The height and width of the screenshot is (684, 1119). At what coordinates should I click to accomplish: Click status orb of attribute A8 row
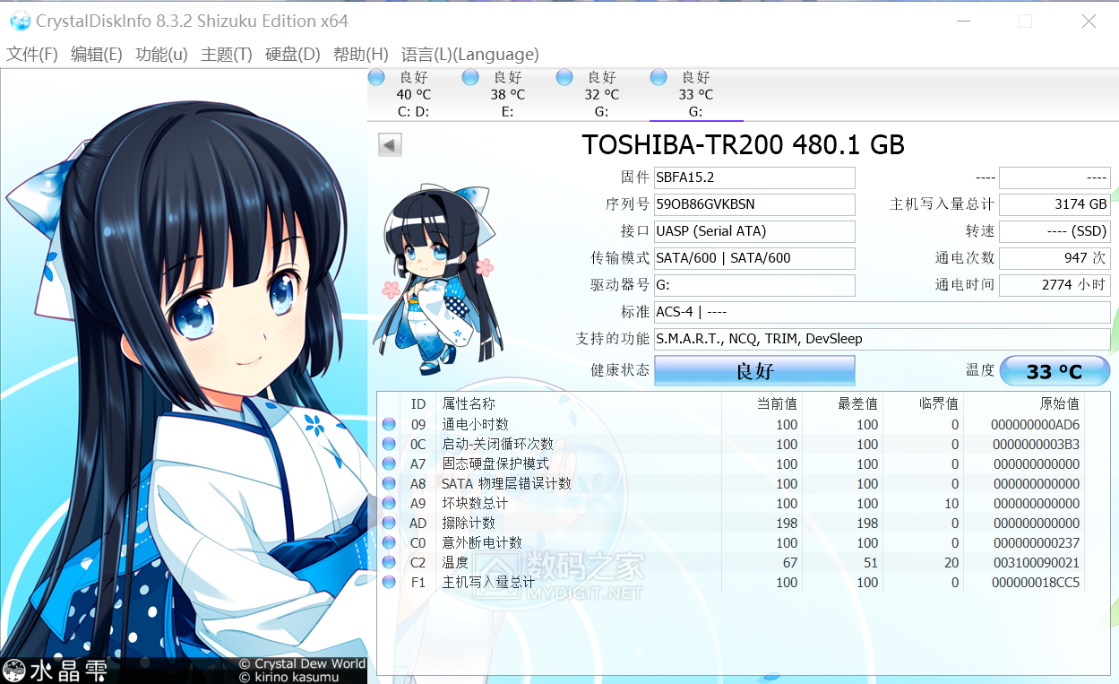(389, 484)
